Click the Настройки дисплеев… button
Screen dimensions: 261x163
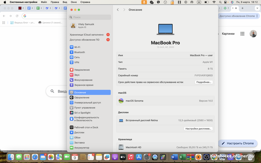(198, 129)
